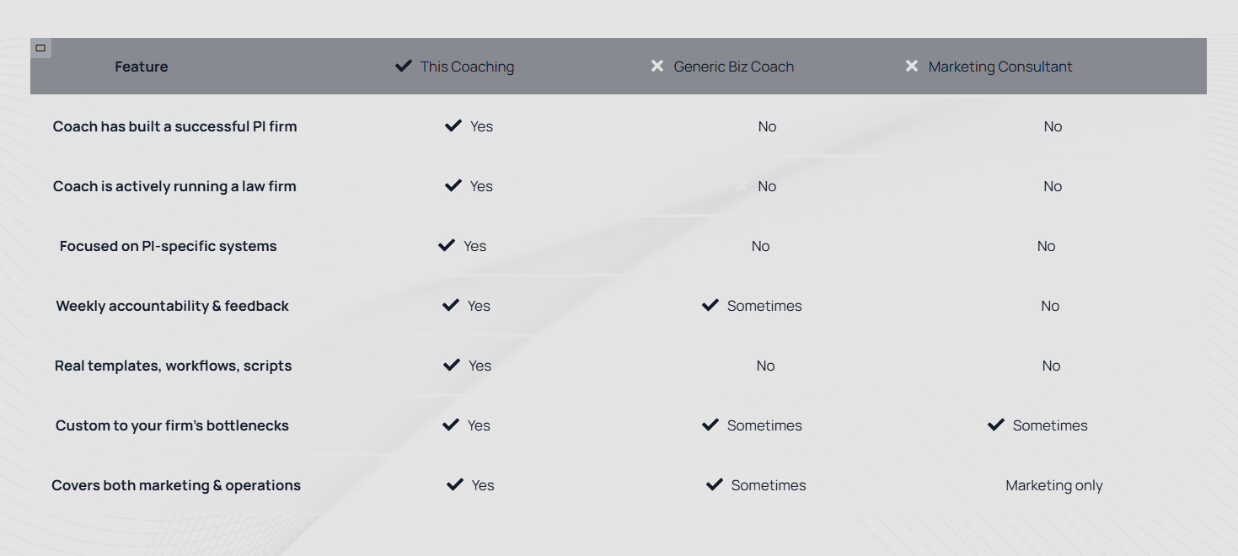Select the Marketing Consultant header text
The image size is (1238, 556).
tap(1000, 67)
